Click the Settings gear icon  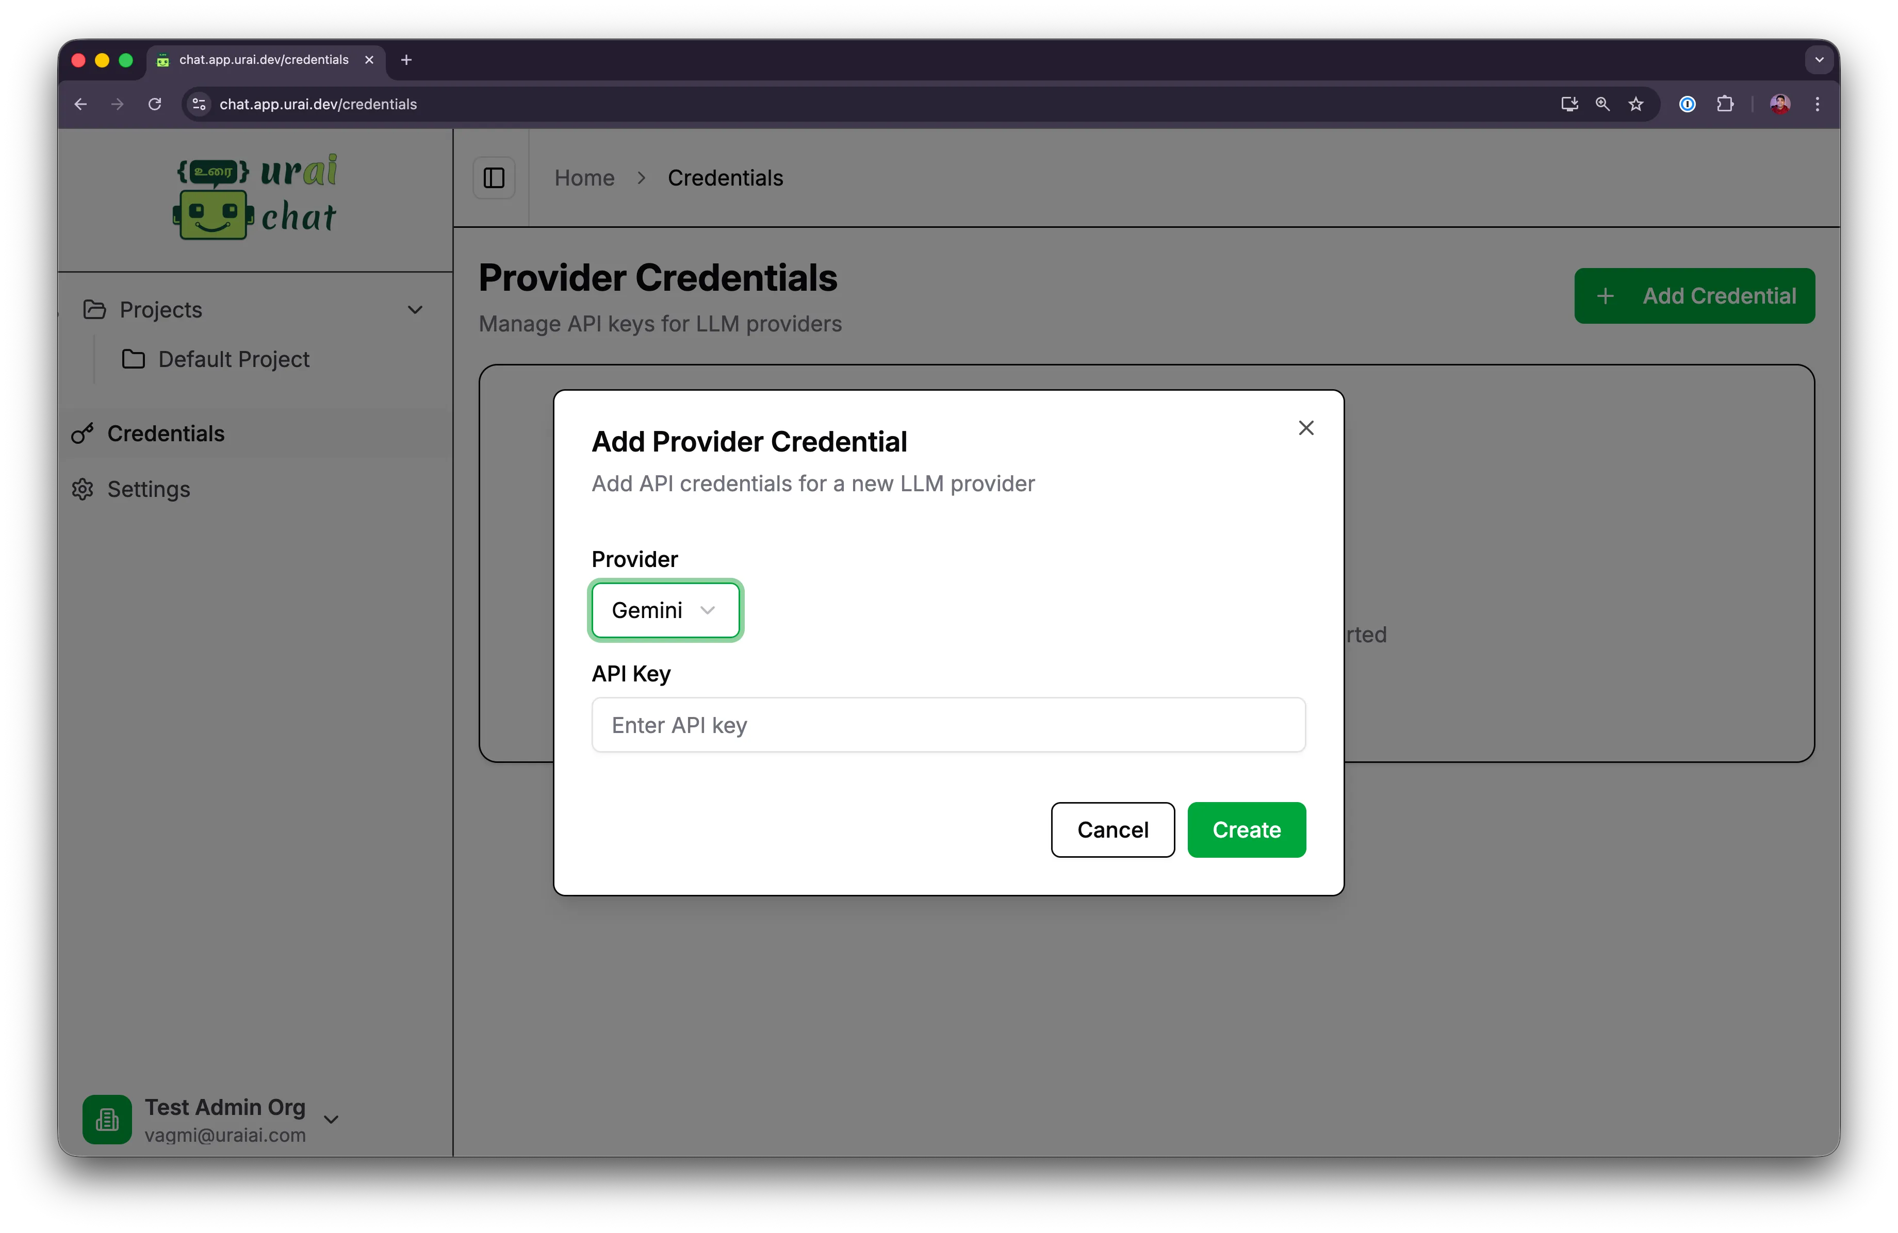pos(82,489)
